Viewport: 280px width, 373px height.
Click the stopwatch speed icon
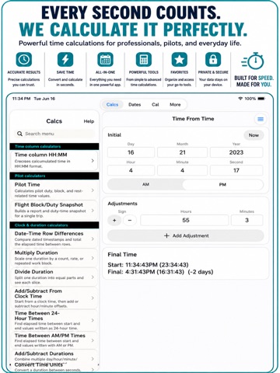tap(253, 61)
